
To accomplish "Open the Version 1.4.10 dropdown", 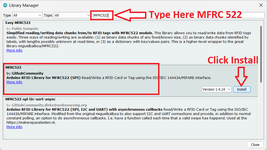I will pyautogui.click(x=216, y=89).
